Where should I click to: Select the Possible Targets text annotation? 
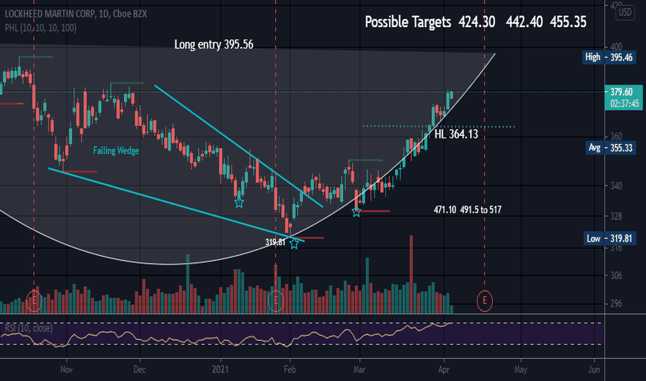pos(475,22)
